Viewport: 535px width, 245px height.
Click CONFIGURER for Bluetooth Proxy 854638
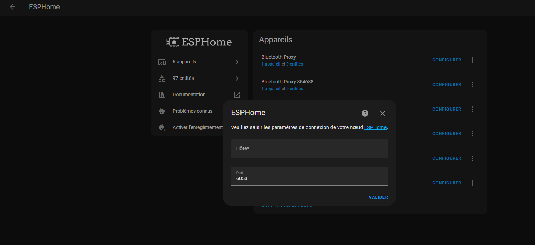[447, 85]
